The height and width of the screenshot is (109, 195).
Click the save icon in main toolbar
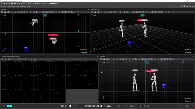(x=4, y=4)
